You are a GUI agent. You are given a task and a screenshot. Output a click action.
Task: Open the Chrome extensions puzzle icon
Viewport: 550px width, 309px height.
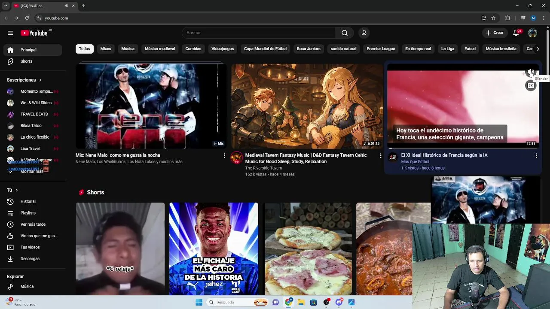pos(508,18)
